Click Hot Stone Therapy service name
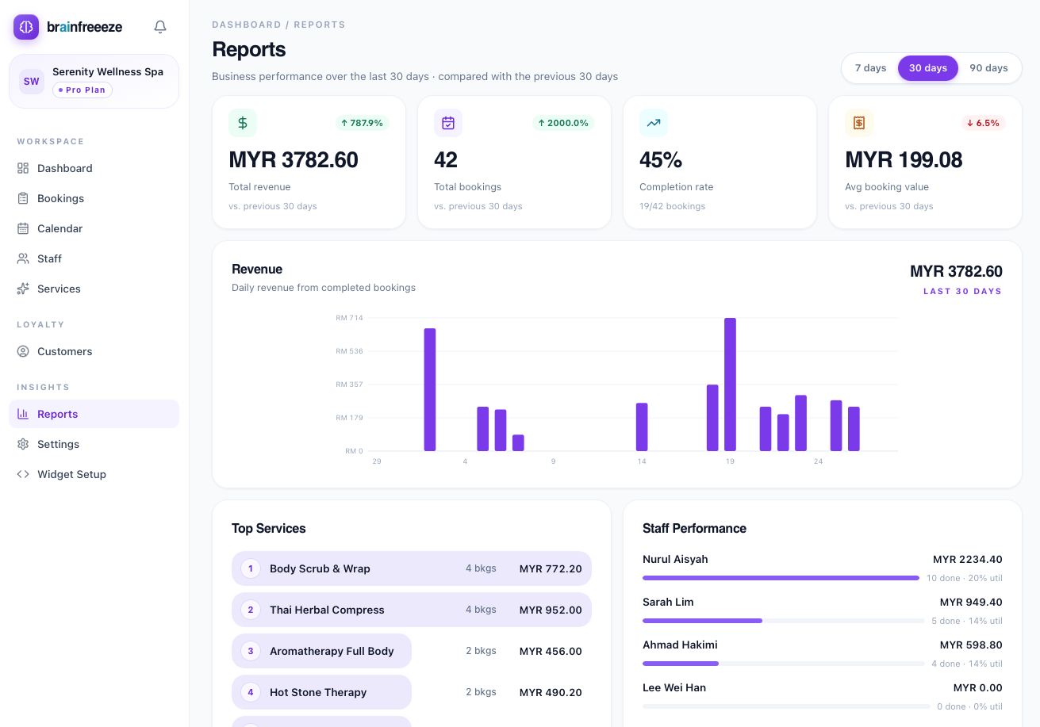 pos(318,692)
